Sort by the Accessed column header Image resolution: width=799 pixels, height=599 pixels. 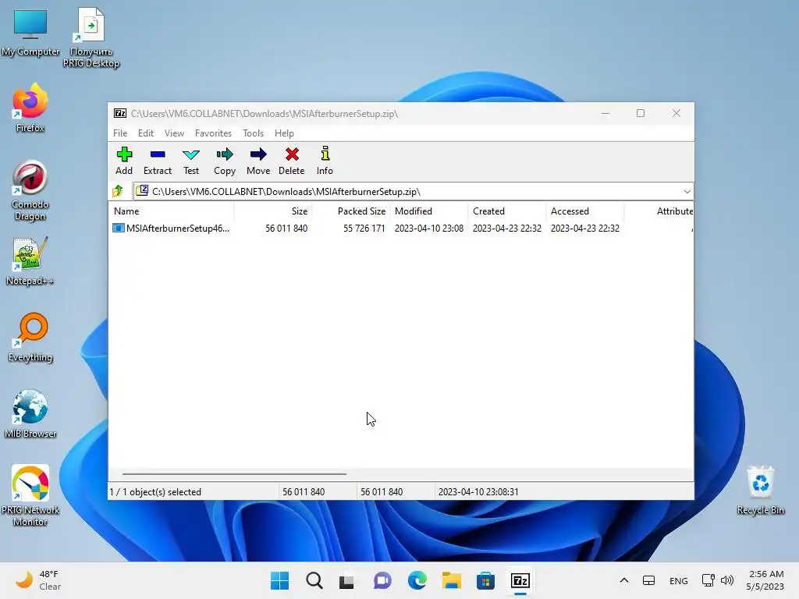tap(585, 211)
